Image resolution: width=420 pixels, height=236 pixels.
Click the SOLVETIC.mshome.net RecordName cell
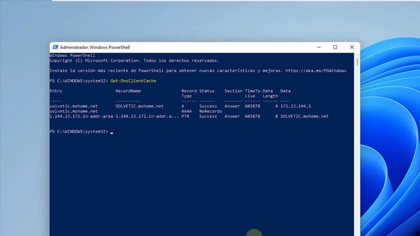[140, 106]
